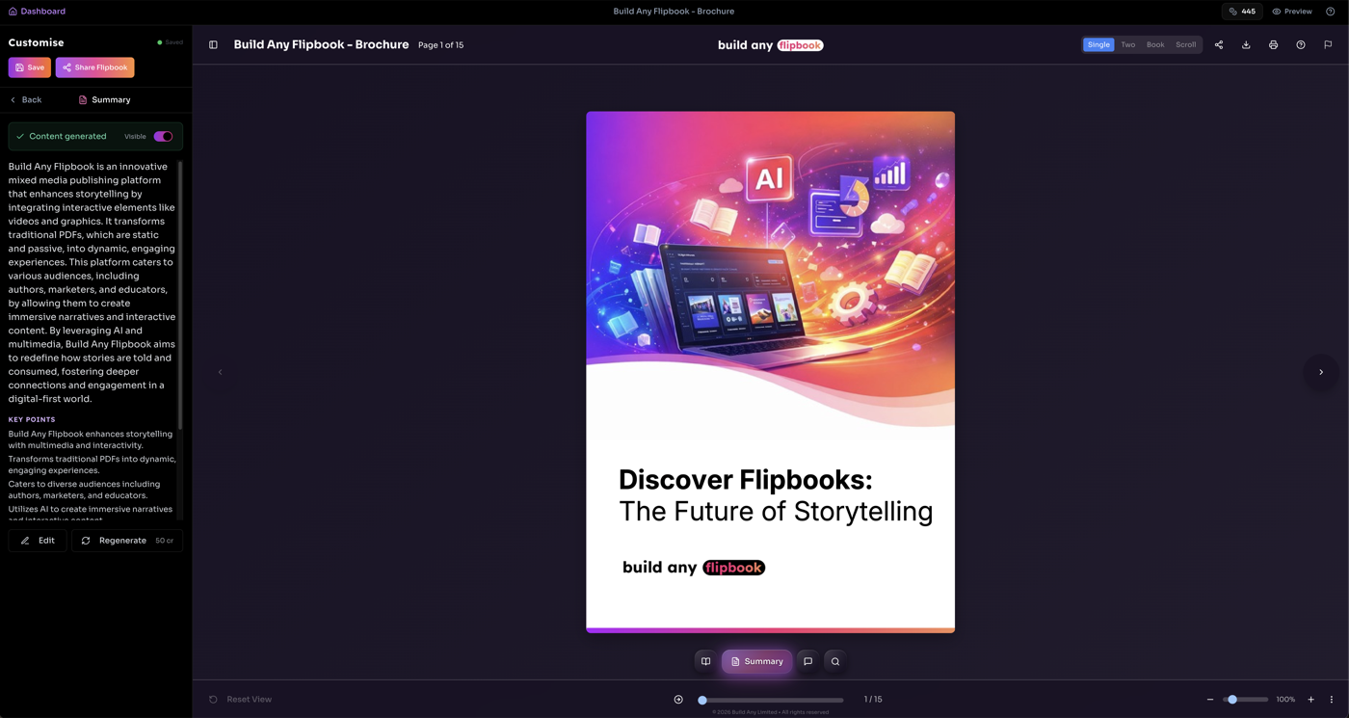Click the autoplay circle icon by page slider
The height and width of the screenshot is (718, 1349).
pyautogui.click(x=678, y=700)
